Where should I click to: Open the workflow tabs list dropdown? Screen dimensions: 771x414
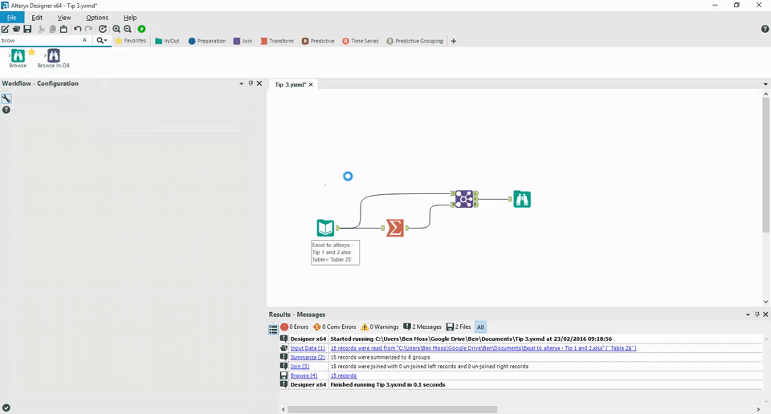pos(765,84)
